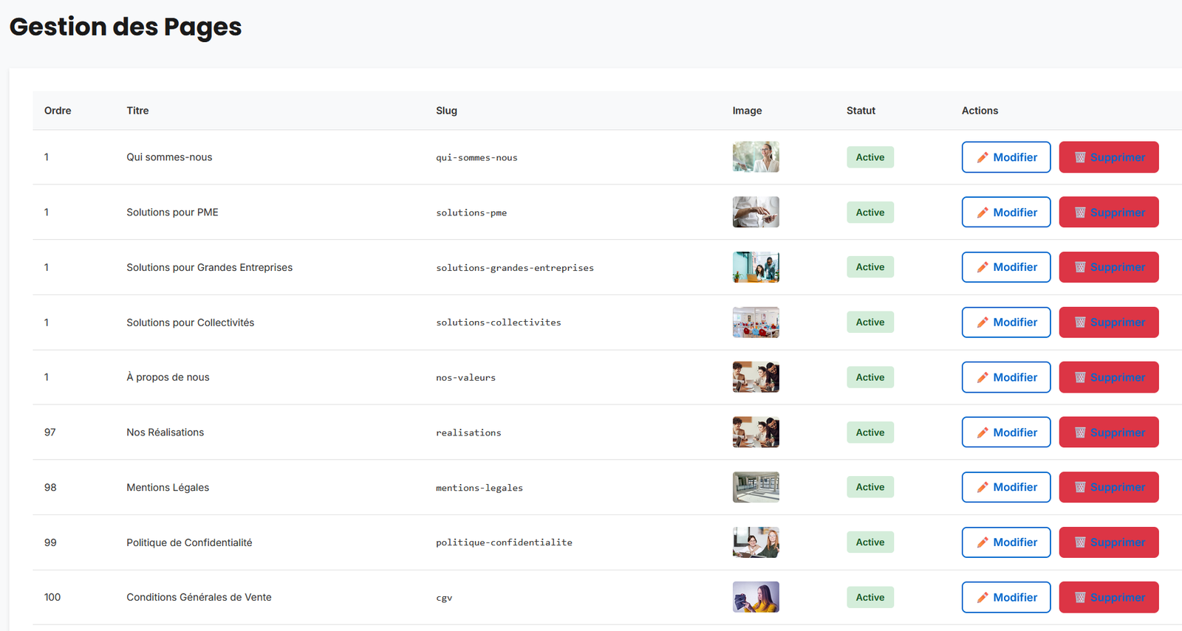Select the slug solutions-pme
The height and width of the screenshot is (631, 1182).
pyautogui.click(x=471, y=213)
